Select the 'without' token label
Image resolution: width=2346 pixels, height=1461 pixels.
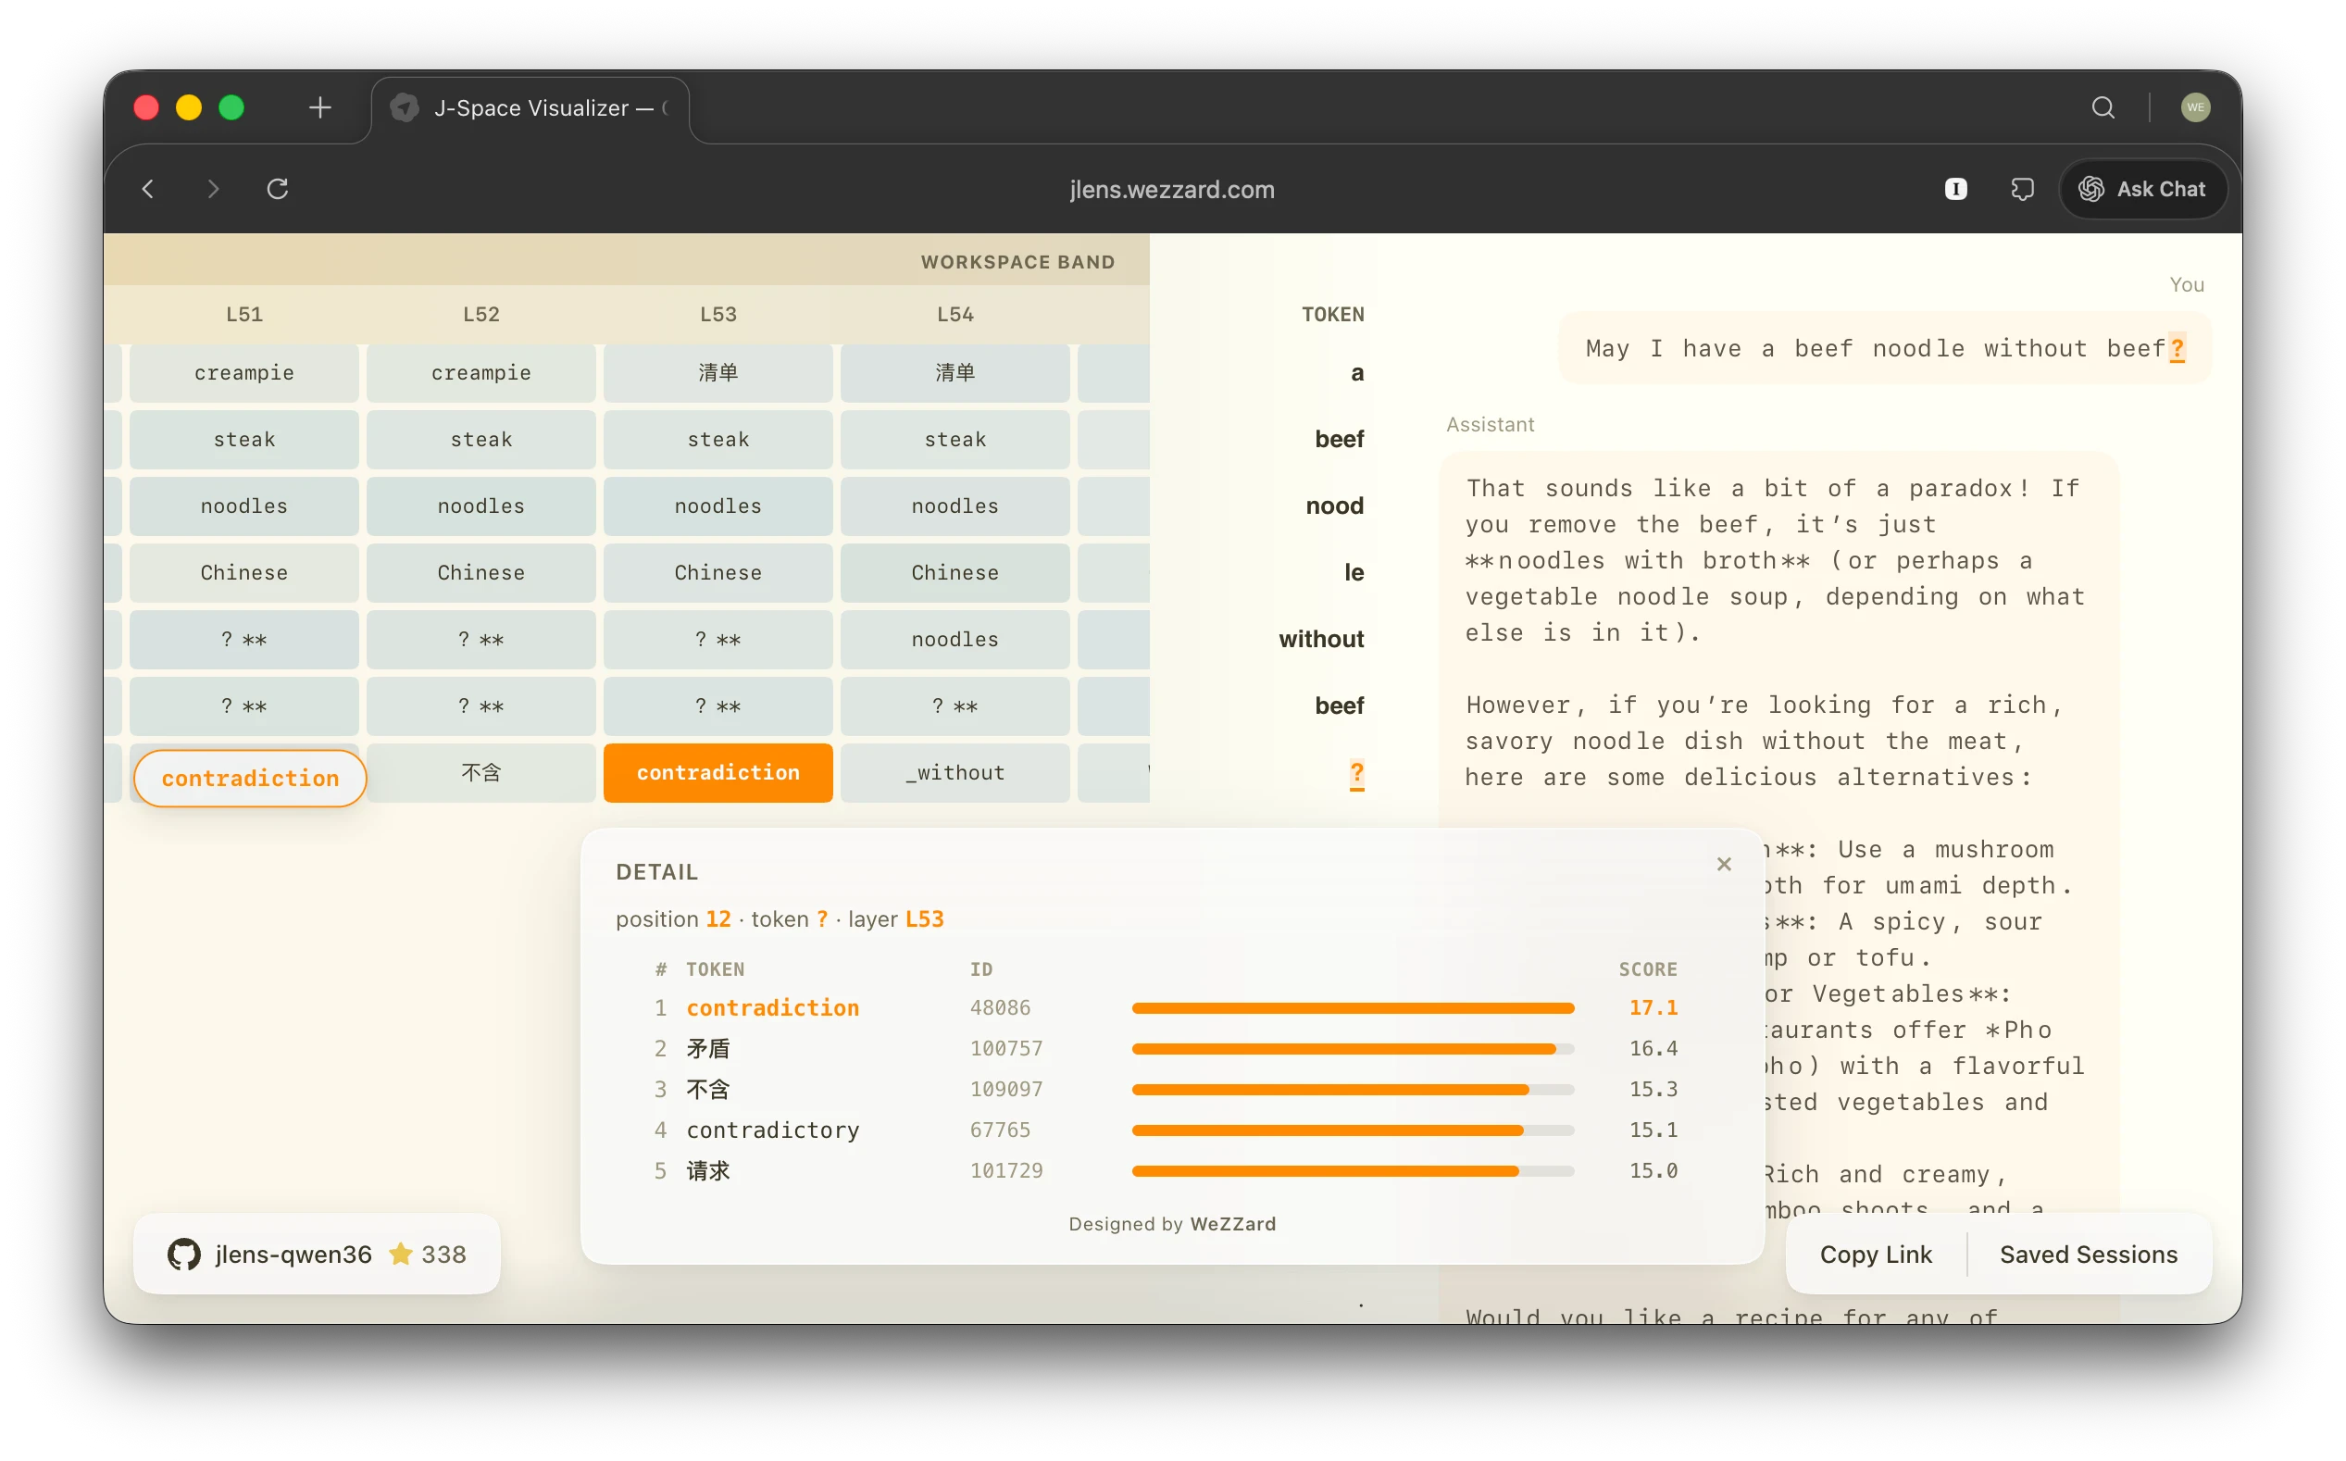click(x=1321, y=639)
